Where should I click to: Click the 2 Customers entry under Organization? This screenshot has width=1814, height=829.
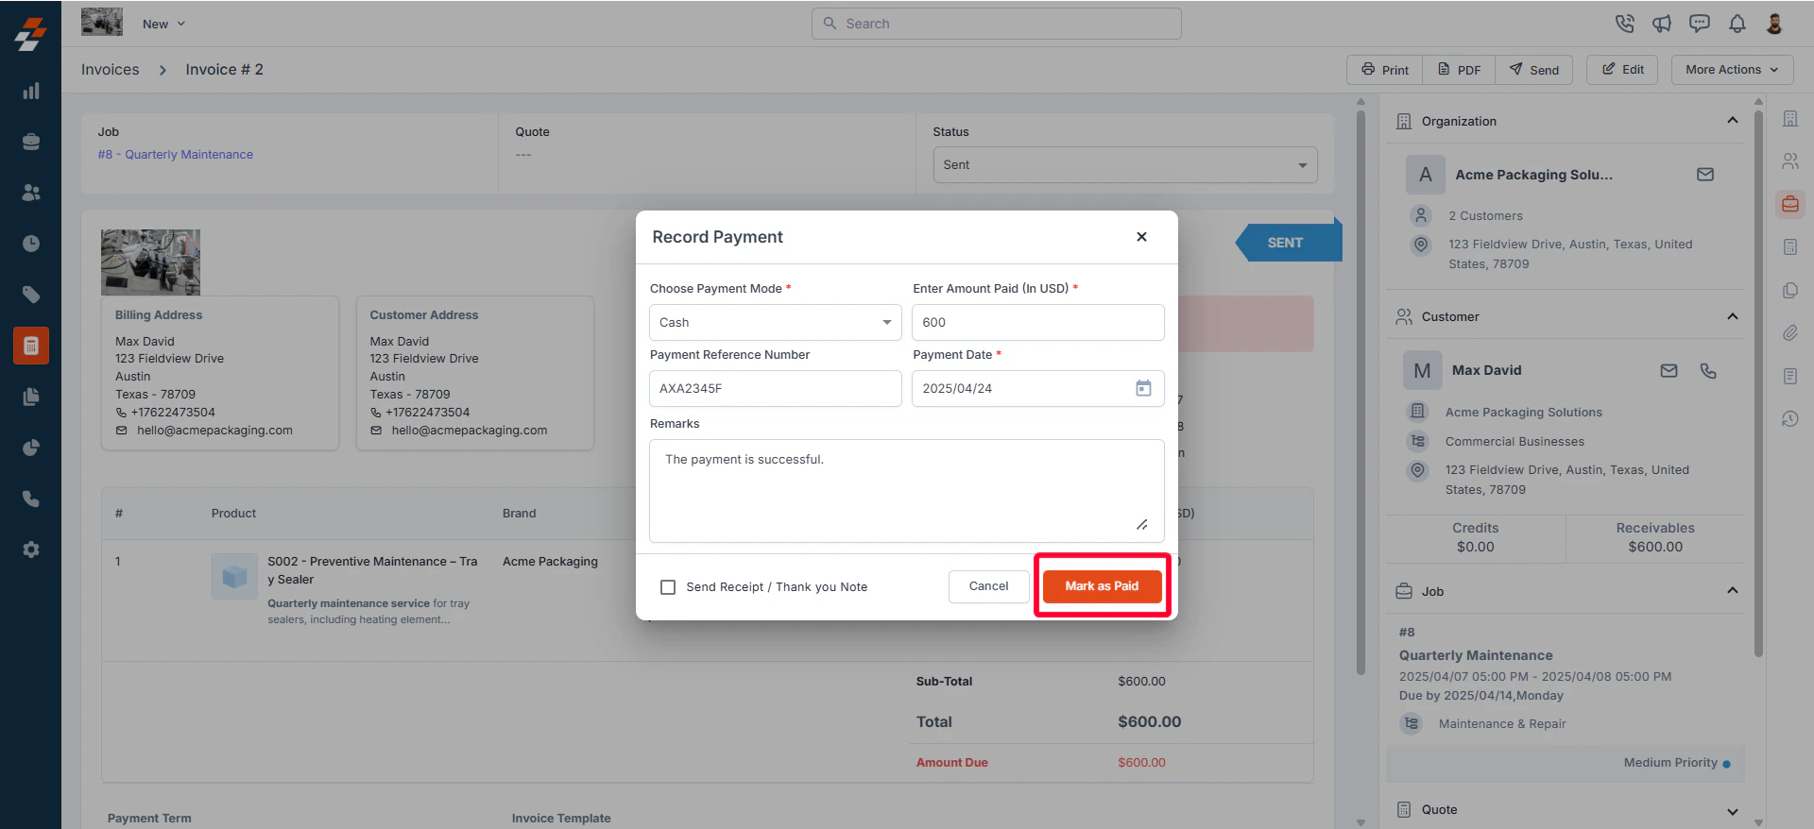(x=1485, y=216)
